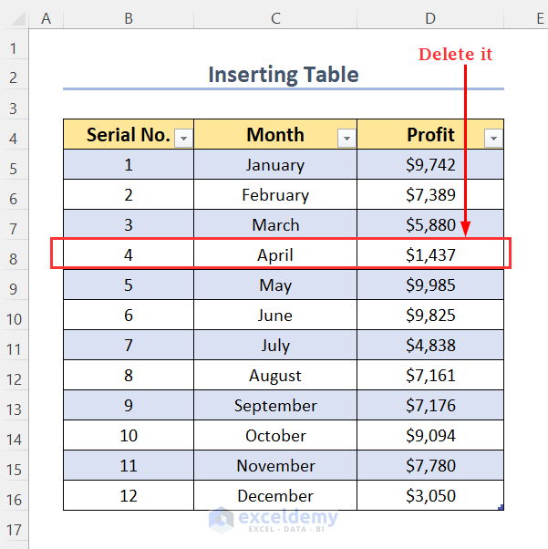The image size is (548, 549).
Task: Click the Inserting Table title cell
Action: [x=284, y=75]
